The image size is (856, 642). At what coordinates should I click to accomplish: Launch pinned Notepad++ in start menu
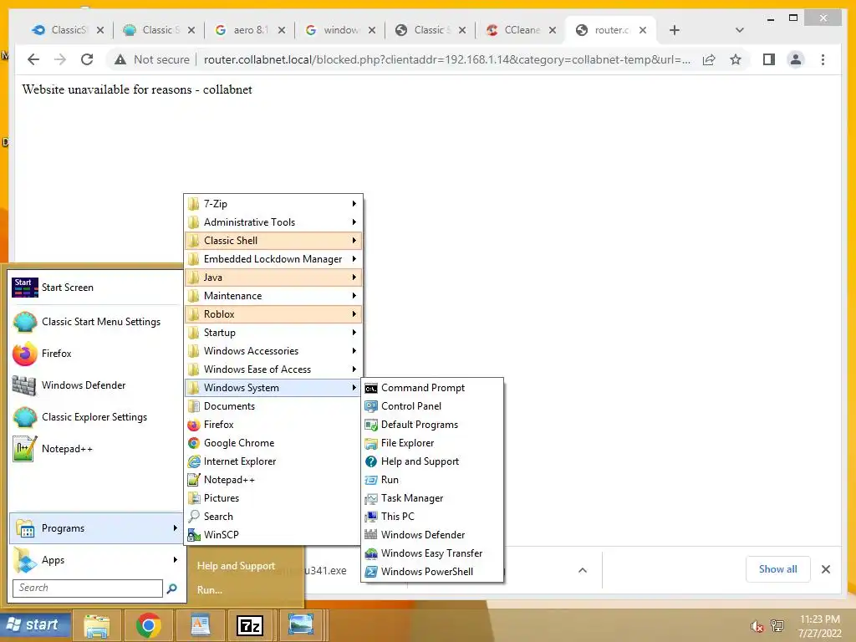(x=95, y=449)
